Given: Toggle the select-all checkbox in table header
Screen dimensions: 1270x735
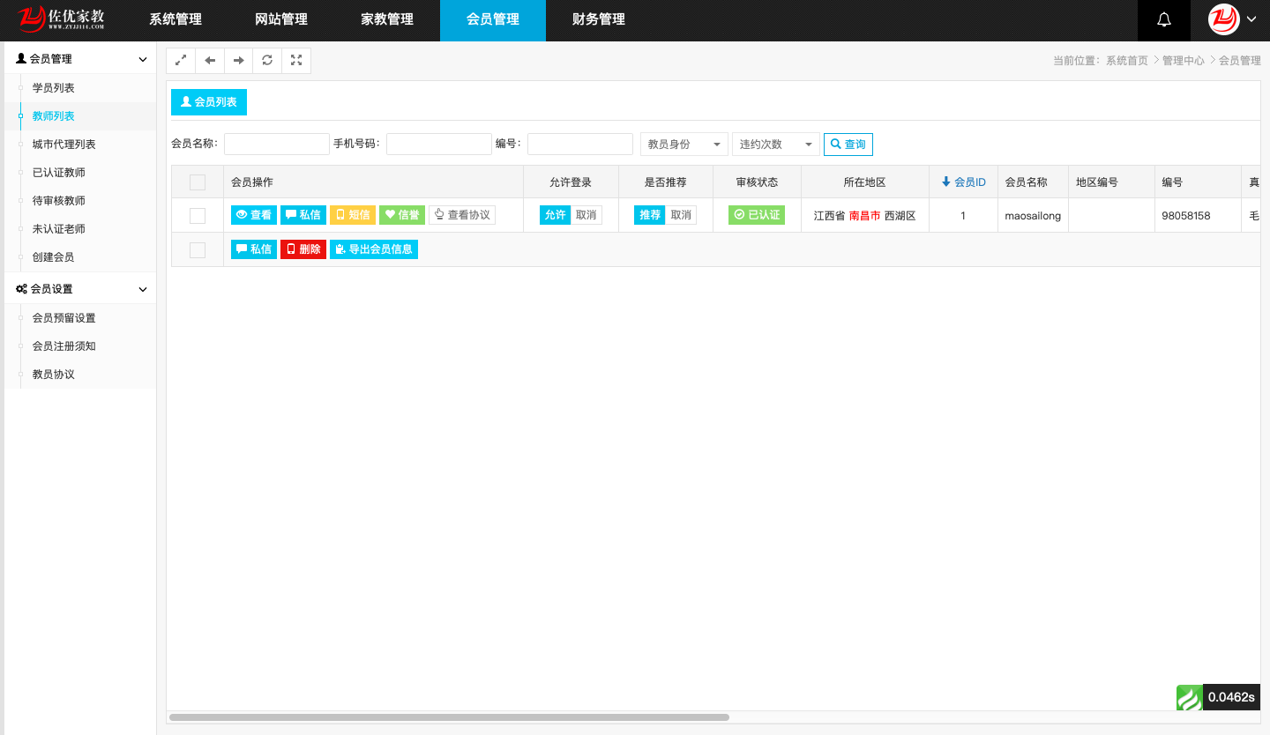Looking at the screenshot, I should [198, 182].
